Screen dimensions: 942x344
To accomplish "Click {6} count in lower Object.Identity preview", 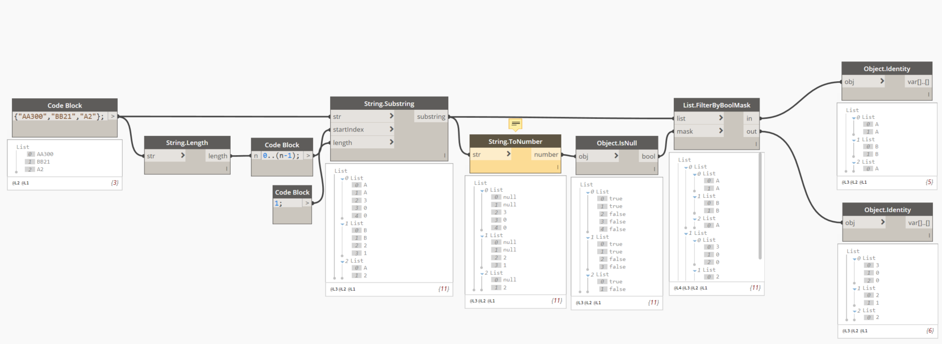I will (930, 330).
